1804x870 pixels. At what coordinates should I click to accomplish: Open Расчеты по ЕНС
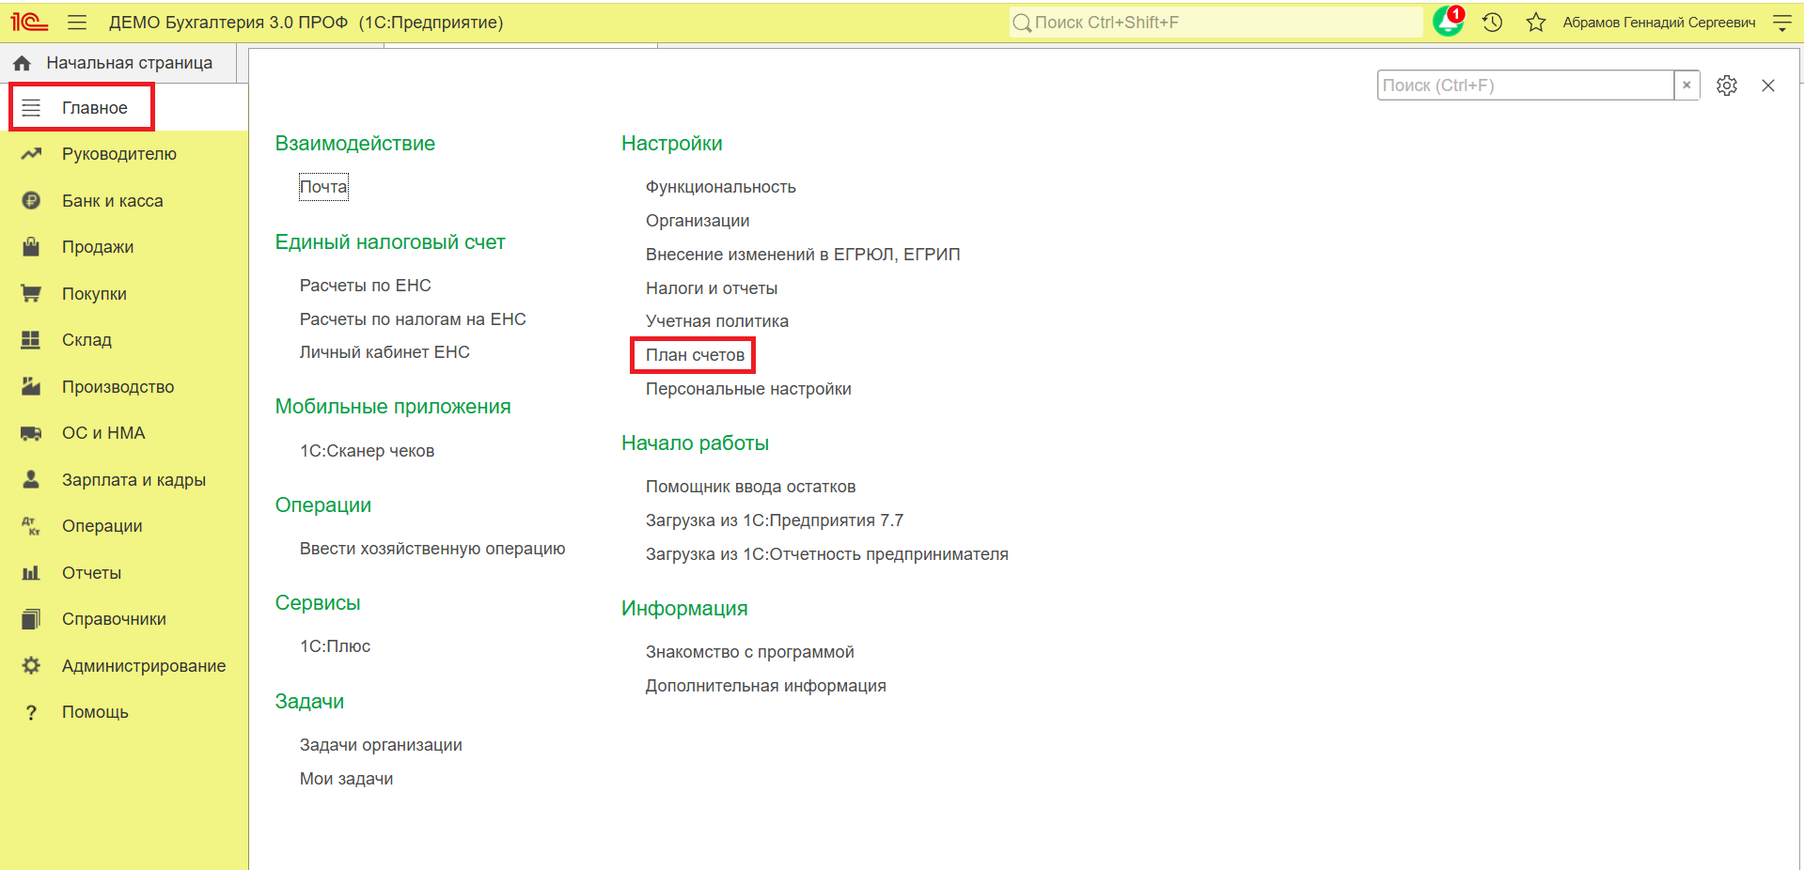[x=366, y=286]
